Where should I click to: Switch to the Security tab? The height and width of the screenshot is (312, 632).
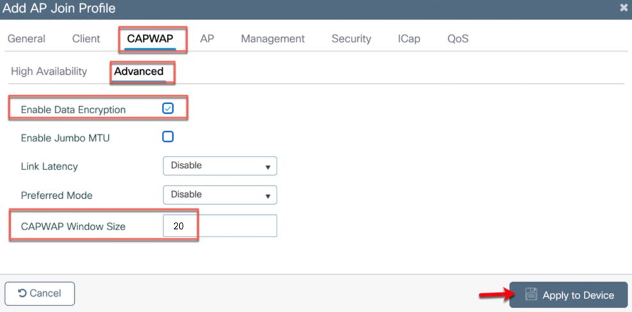point(352,39)
